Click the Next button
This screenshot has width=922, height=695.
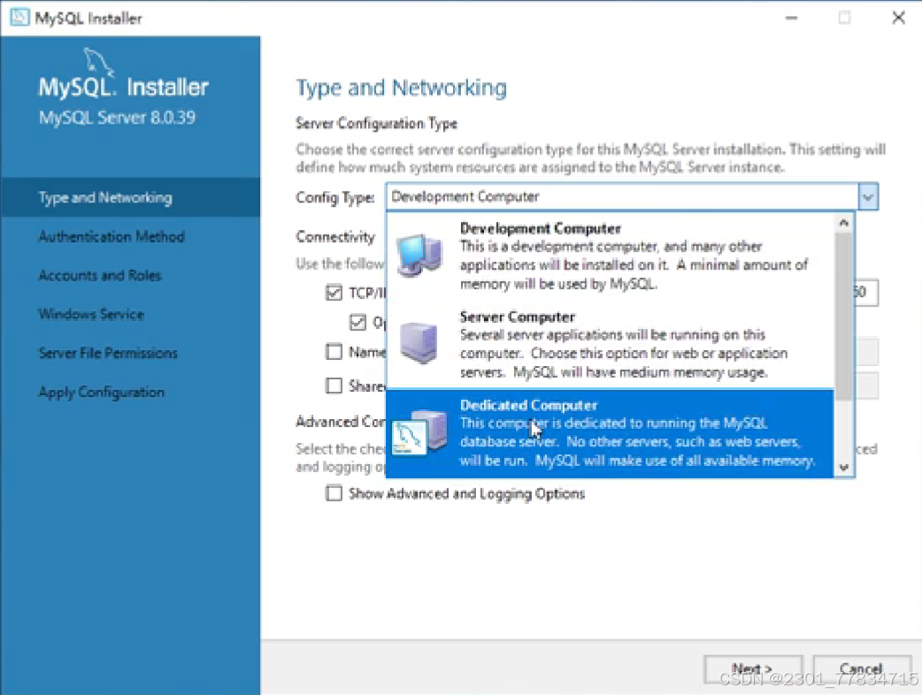click(x=753, y=669)
